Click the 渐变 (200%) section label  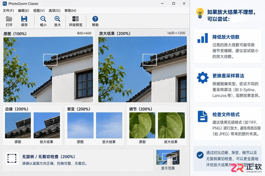79,109
